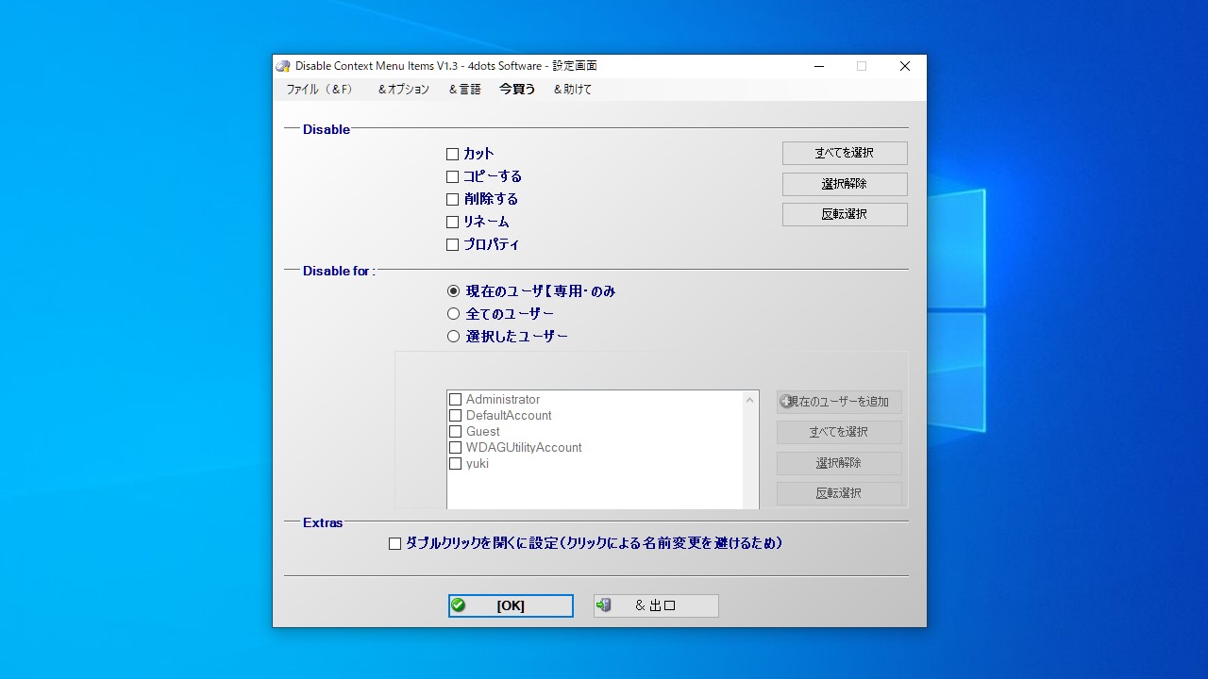Screen dimensions: 1208x679
Task: Open the ファイル（&F） menu
Action: (x=319, y=90)
